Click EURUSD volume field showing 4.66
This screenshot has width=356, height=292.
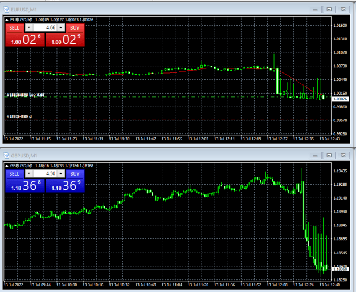[x=45, y=28]
